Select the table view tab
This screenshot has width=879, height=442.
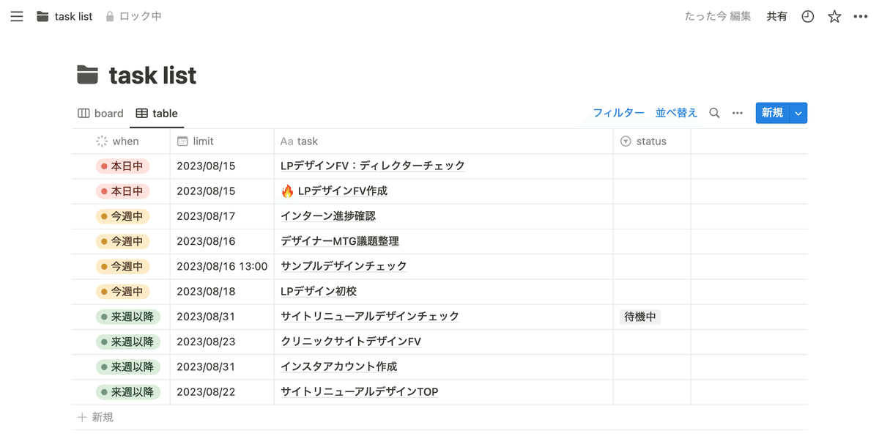click(157, 113)
